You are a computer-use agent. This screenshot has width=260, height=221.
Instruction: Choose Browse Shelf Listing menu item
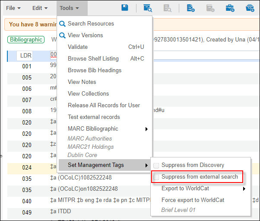93,59
